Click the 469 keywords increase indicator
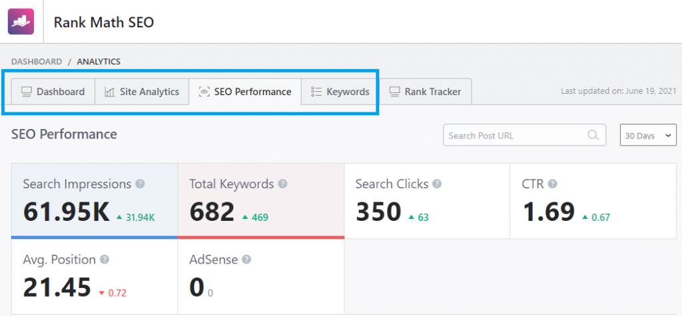The image size is (682, 316). coord(255,218)
